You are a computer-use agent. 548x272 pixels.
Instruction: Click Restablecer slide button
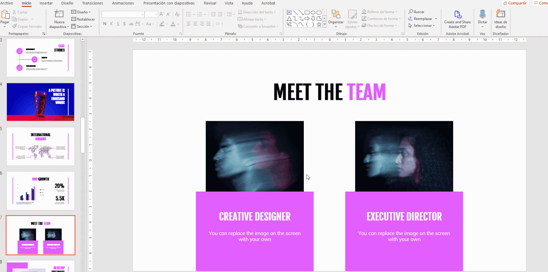83,19
